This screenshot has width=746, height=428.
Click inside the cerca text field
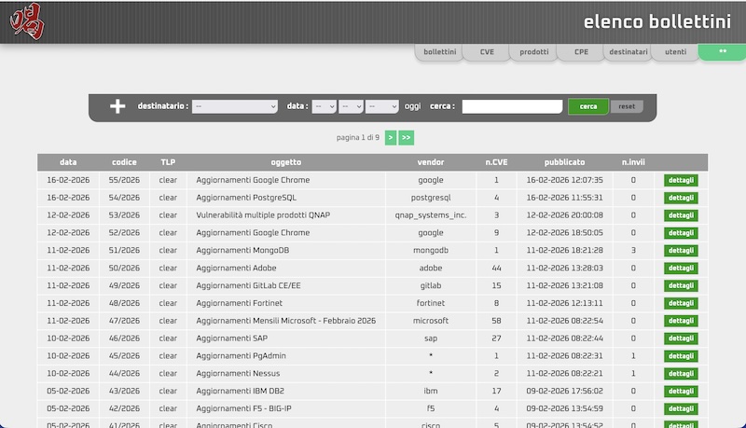[x=512, y=106]
